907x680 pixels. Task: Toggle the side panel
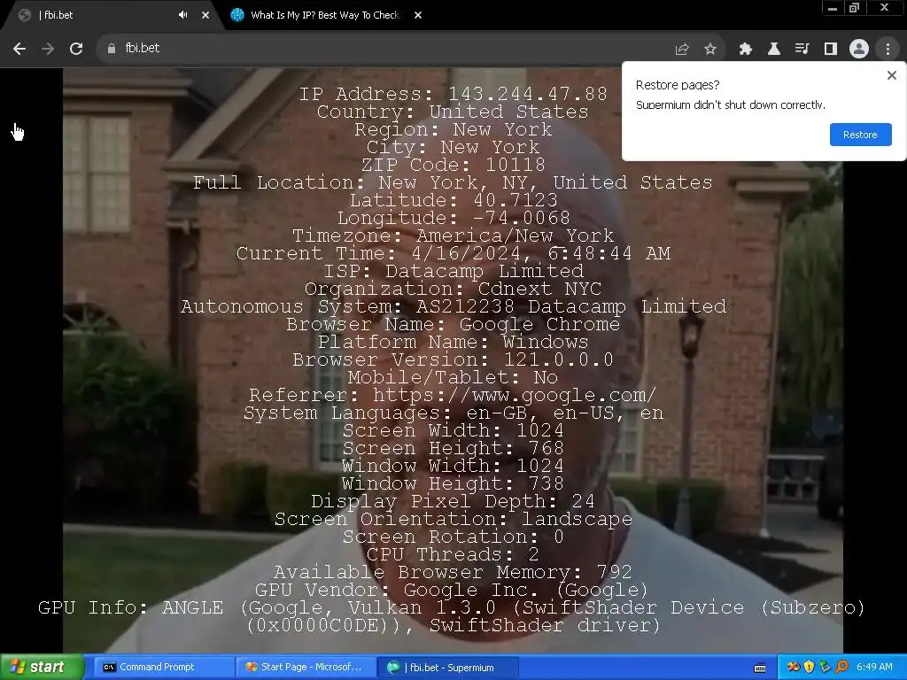click(831, 50)
